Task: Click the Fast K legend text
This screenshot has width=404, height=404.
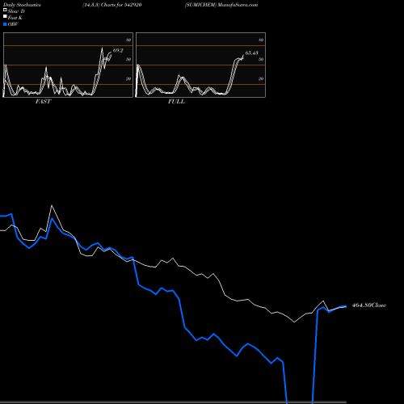Action: 15,18
